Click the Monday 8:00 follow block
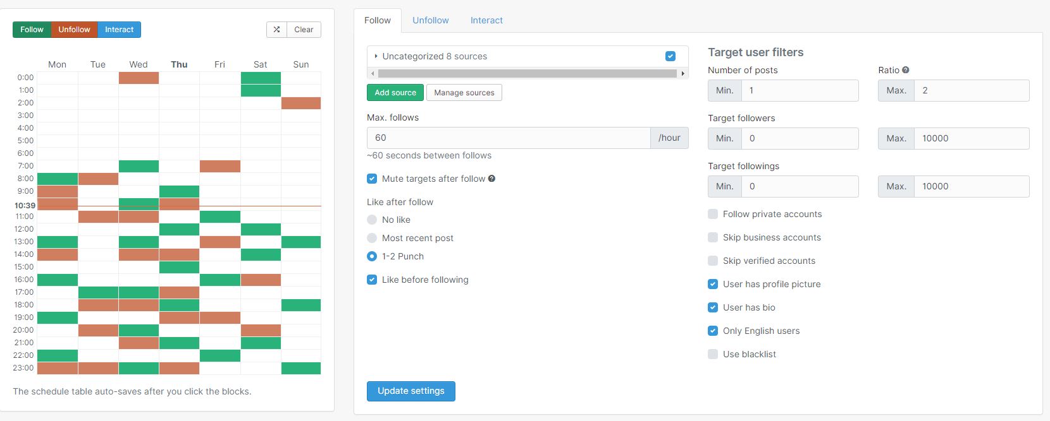1050x421 pixels. (58, 179)
